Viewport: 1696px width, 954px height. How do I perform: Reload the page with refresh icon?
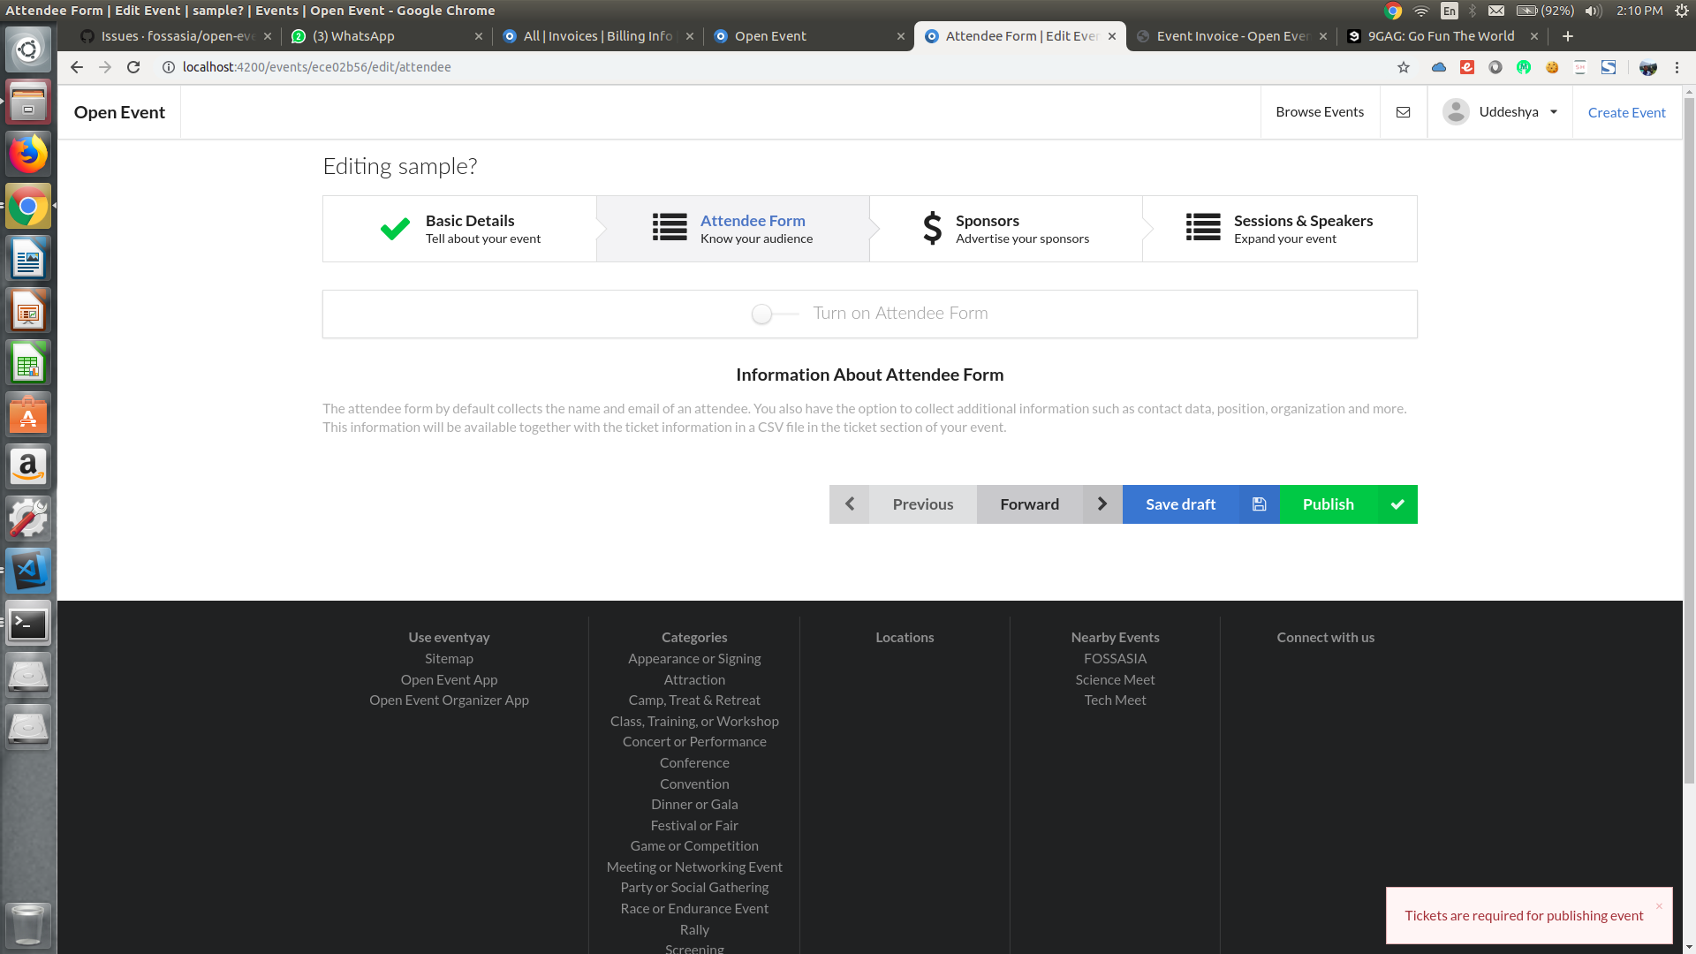pyautogui.click(x=133, y=67)
